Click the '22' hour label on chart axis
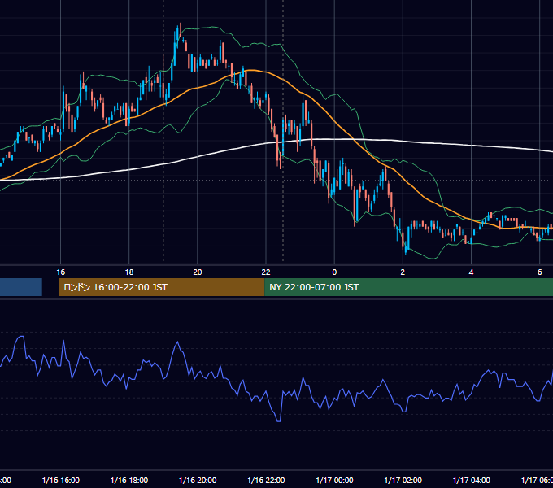 click(266, 272)
